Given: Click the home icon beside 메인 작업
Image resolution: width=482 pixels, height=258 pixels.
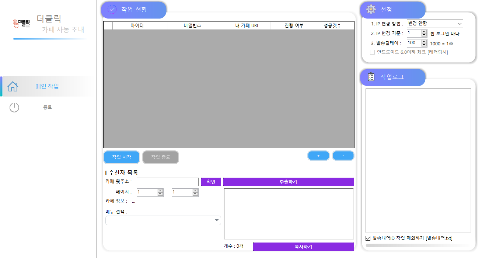Looking at the screenshot, I should click(13, 86).
